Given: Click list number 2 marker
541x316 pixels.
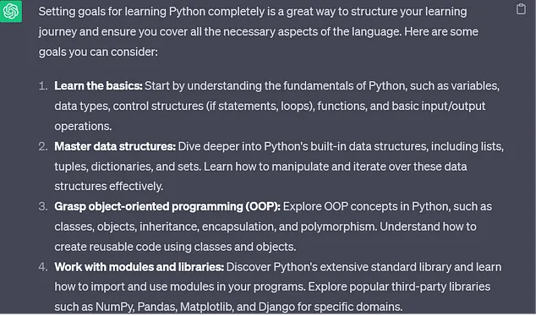Looking at the screenshot, I should 43,146.
